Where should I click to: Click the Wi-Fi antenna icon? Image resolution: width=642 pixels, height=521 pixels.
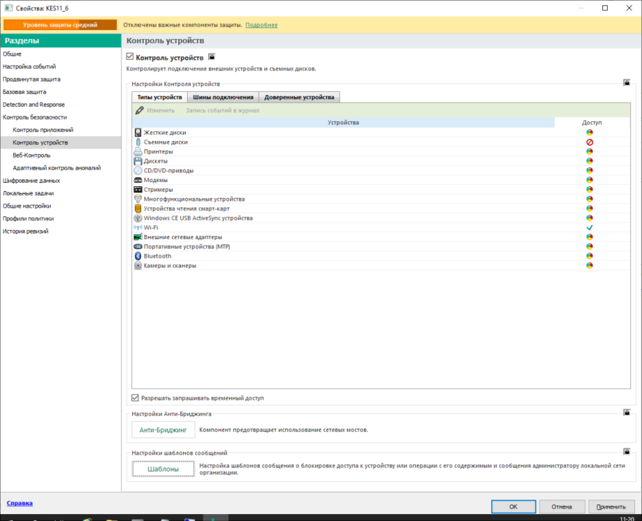point(138,227)
